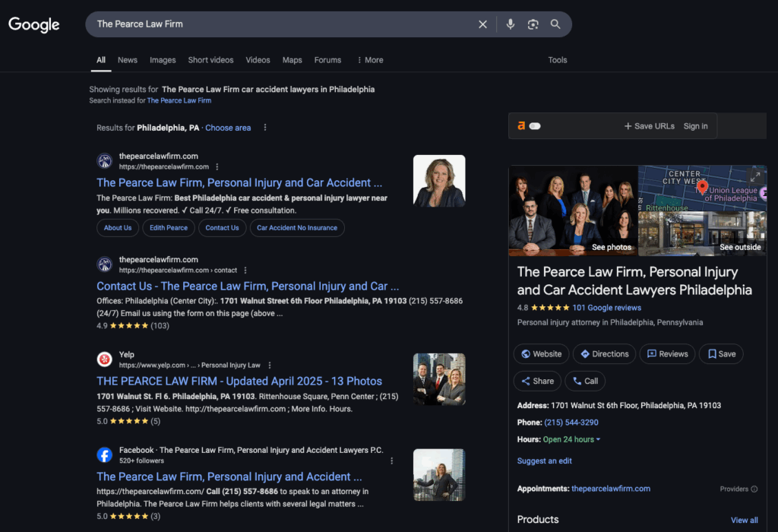This screenshot has width=778, height=532.
Task: Click the Edith Pearce sitelink chip
Action: (x=169, y=228)
